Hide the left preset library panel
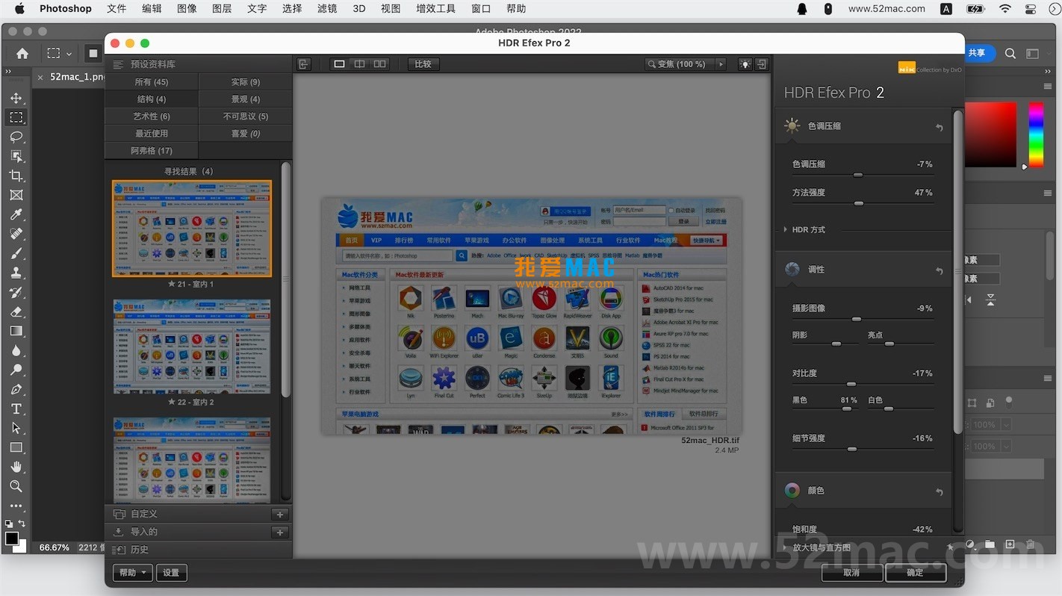This screenshot has width=1062, height=596. point(303,64)
